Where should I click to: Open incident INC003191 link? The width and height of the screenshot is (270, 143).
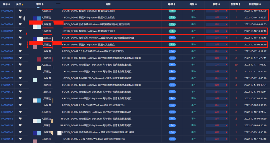(x=7, y=45)
